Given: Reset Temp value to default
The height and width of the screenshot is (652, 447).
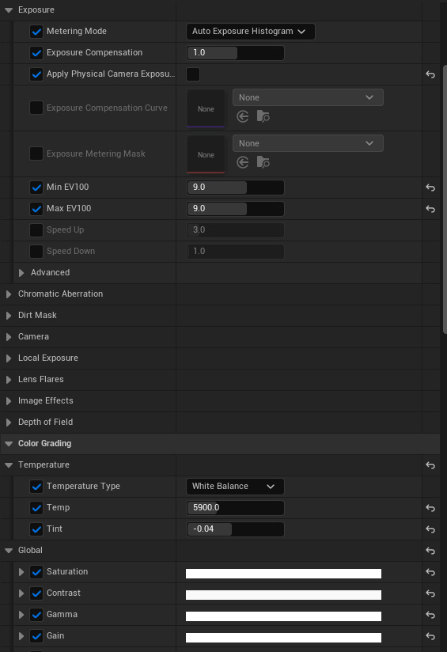Looking at the screenshot, I should 430,508.
